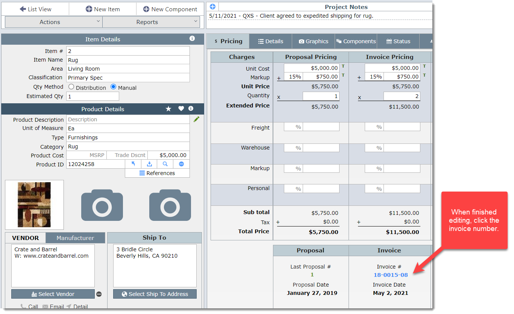Click the Item Name field containing Rug
Image resolution: width=514 pixels, height=314 pixels.
point(128,60)
